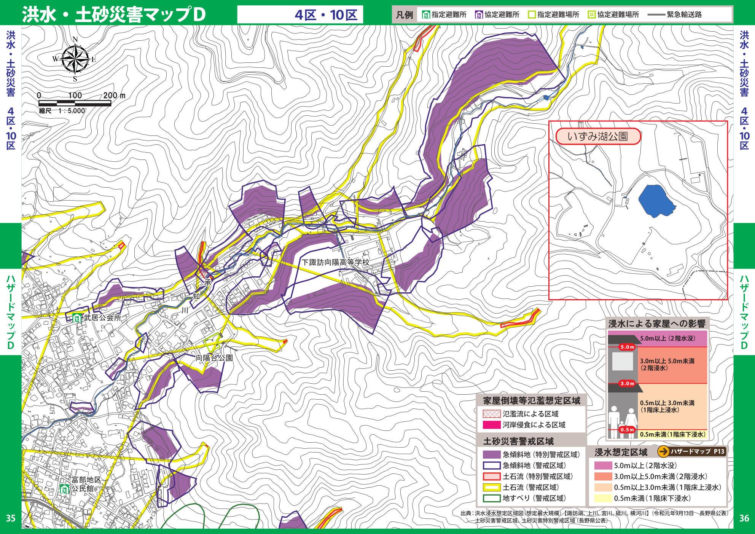Screen dimensions: 755x534
Task: Click the 地すべり (警戒区域) green outline swatch
Action: (491, 498)
